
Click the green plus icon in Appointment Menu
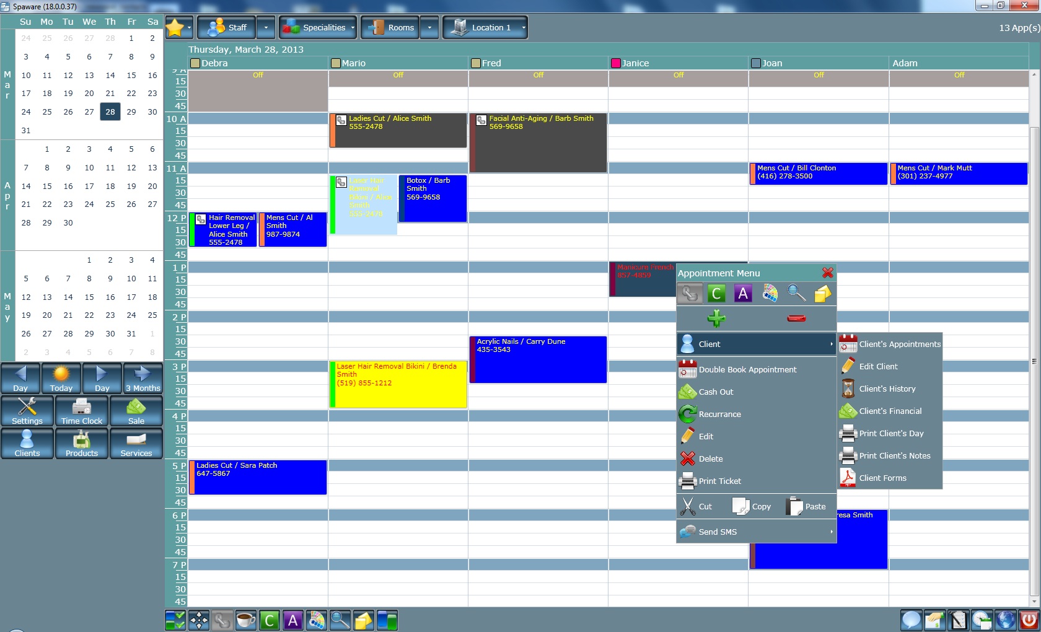click(x=716, y=318)
